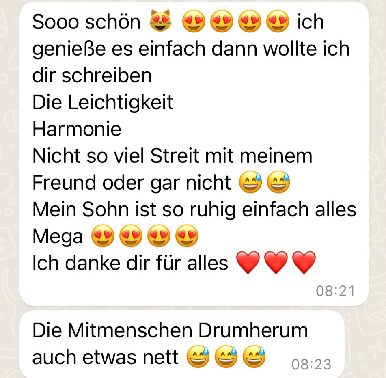
Task: Click the word 'Harmonie' in the message
Action: 77,129
